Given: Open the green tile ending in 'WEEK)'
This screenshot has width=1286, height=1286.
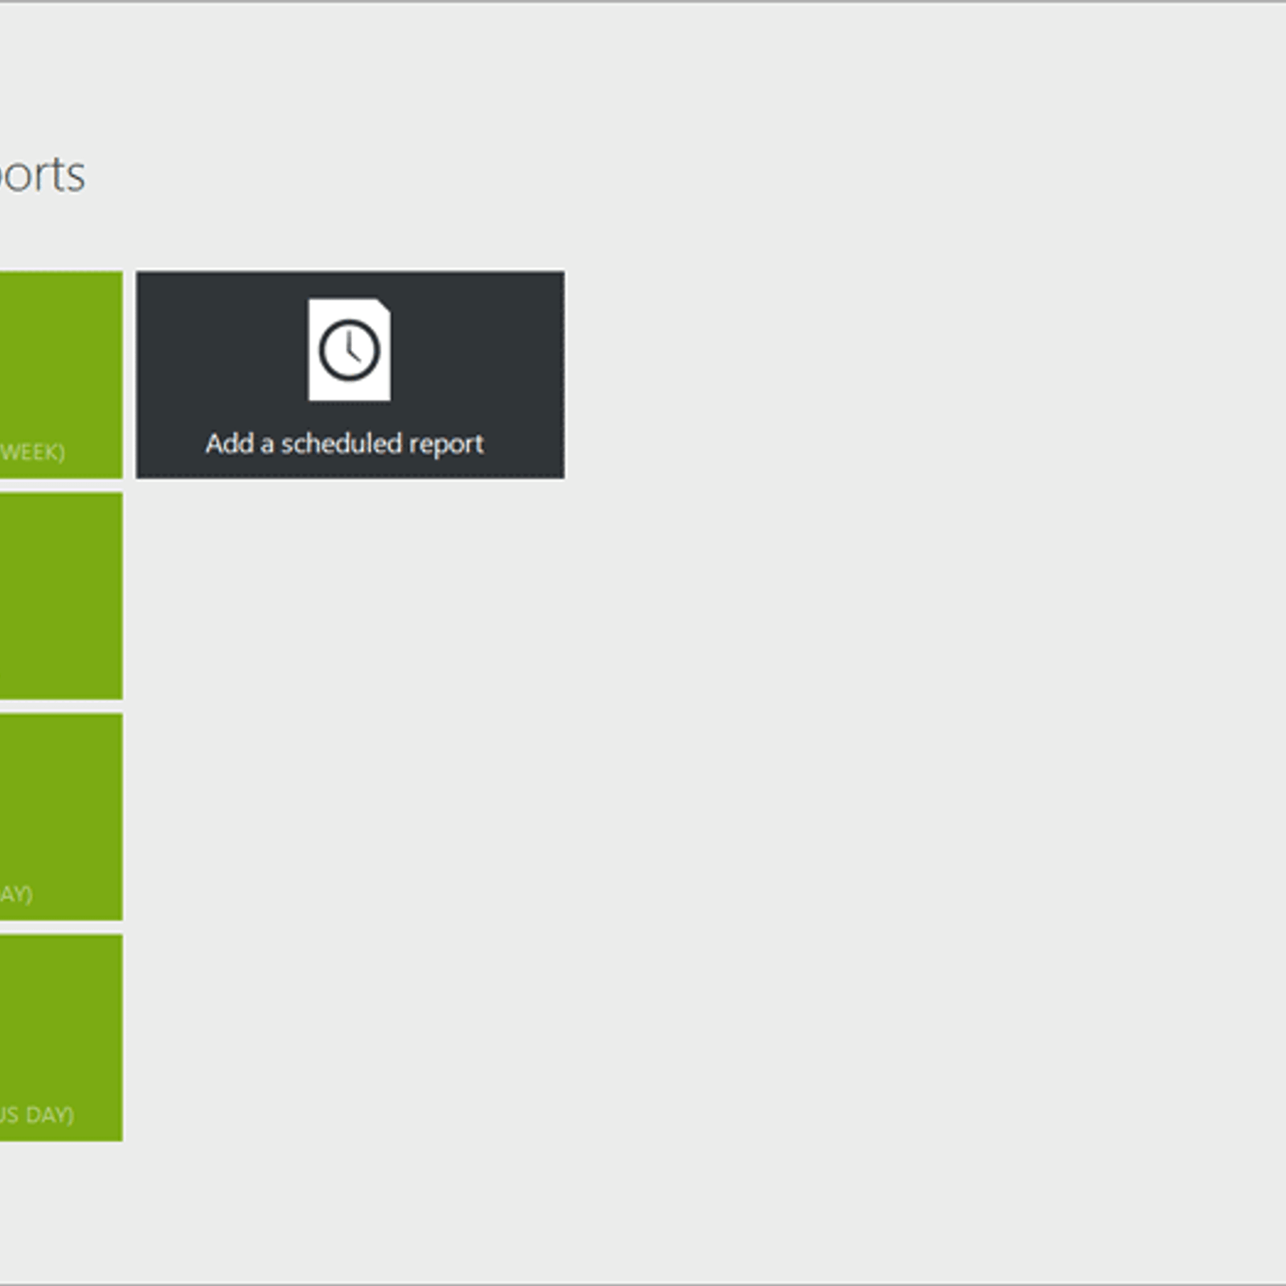Looking at the screenshot, I should (x=61, y=375).
